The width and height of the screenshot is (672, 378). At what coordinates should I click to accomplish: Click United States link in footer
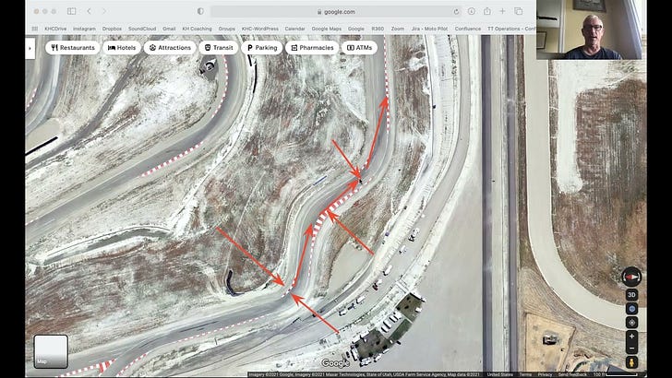click(x=499, y=374)
